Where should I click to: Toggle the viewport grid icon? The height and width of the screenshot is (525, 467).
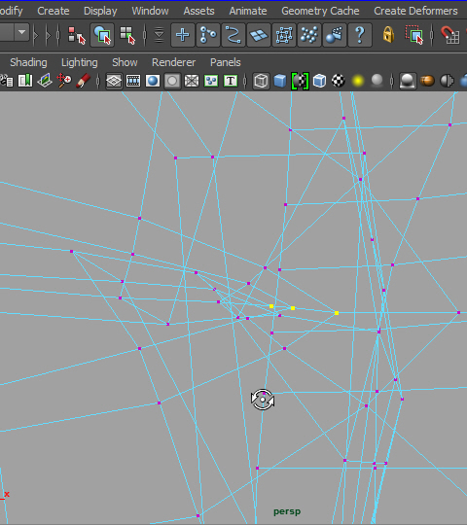[114, 81]
